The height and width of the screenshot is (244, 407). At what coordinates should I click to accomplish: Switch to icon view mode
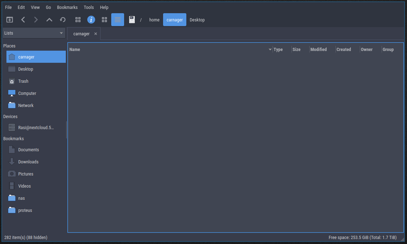(x=78, y=20)
